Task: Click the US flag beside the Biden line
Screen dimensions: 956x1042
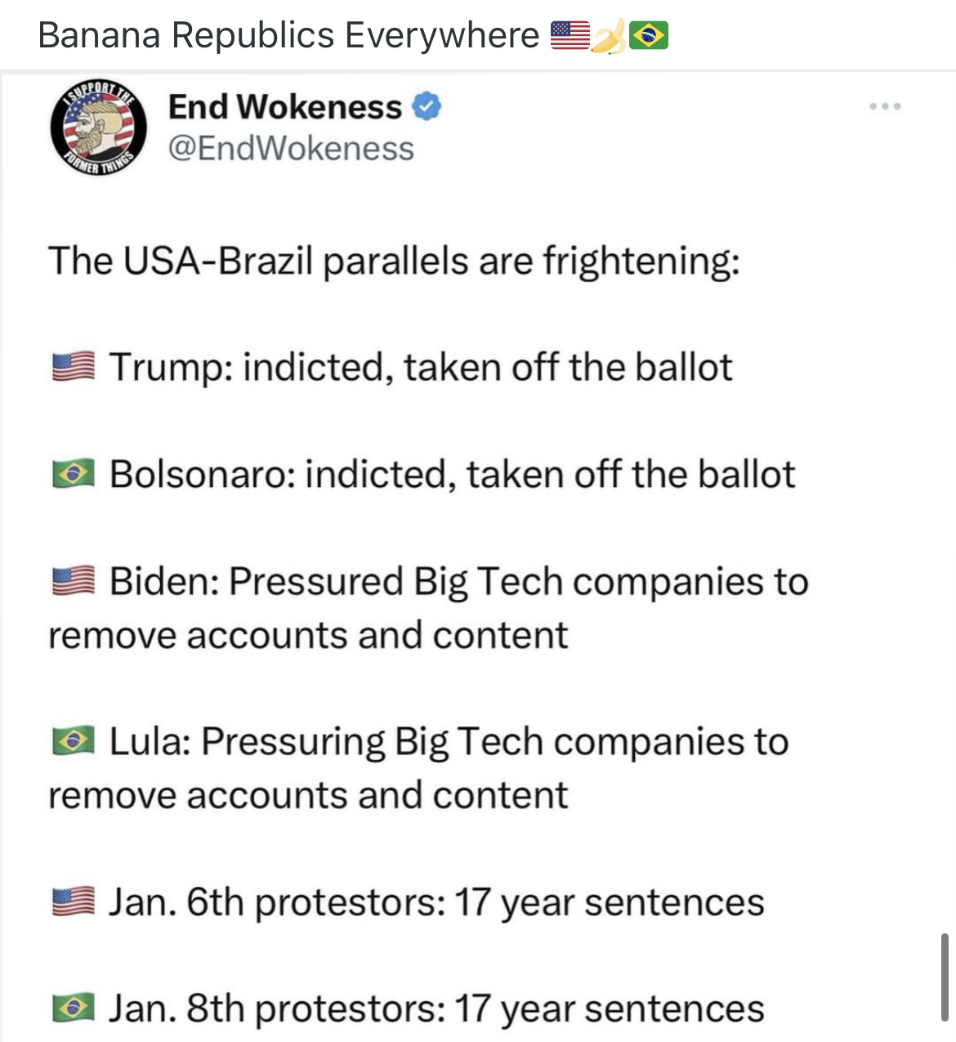Action: (74, 582)
